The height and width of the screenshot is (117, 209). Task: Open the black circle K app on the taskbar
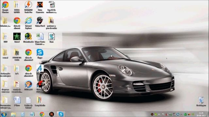point(52,114)
